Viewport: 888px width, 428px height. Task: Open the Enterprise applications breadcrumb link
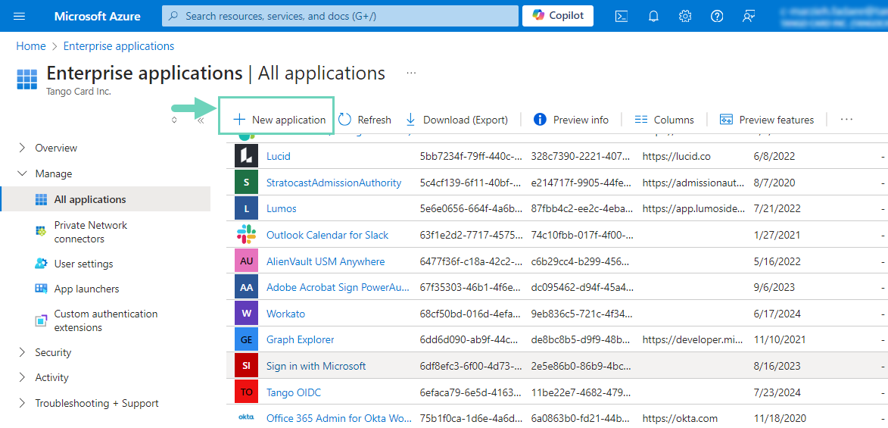click(x=119, y=46)
